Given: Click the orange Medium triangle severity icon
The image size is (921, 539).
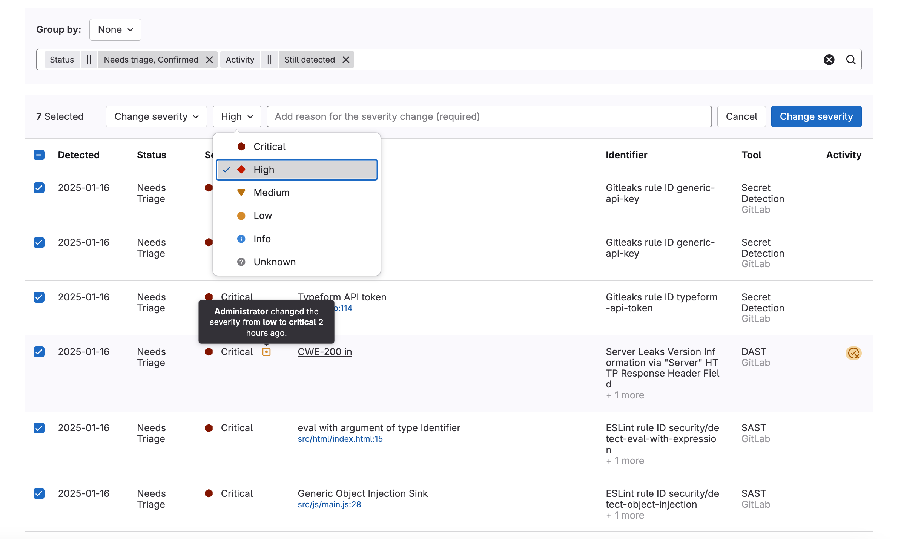Looking at the screenshot, I should tap(241, 193).
